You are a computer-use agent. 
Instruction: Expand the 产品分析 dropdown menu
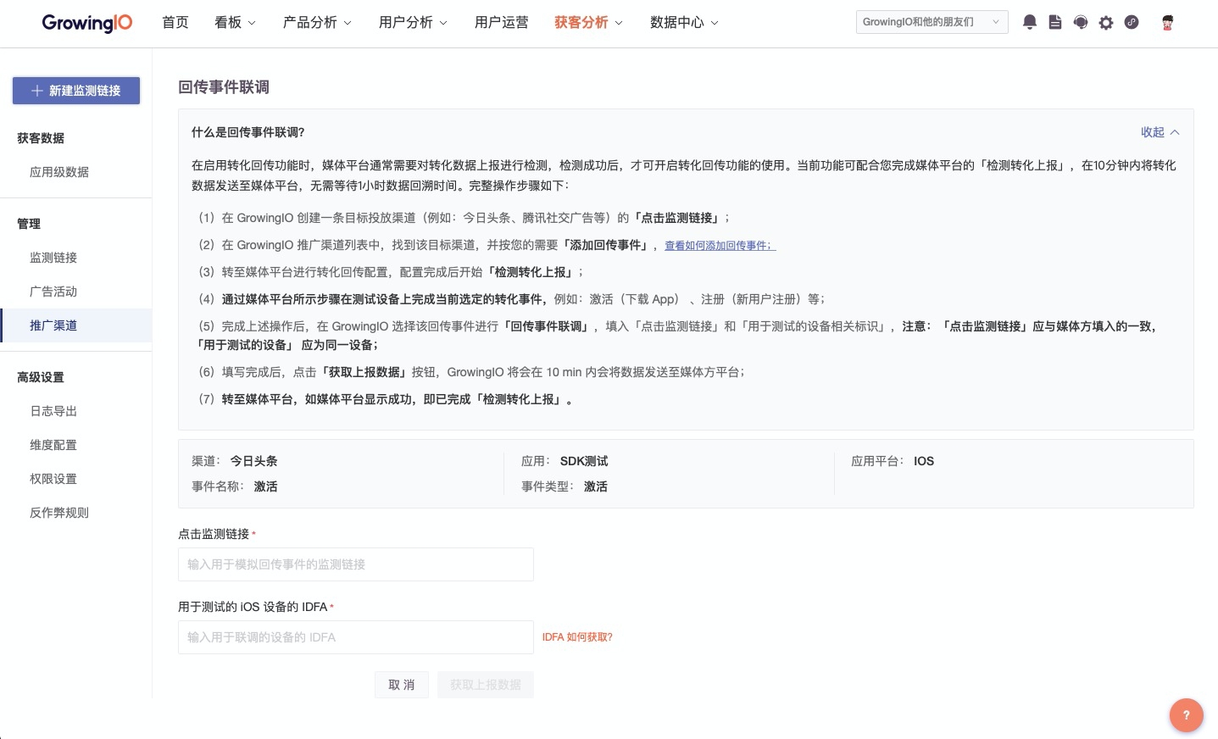click(x=316, y=23)
